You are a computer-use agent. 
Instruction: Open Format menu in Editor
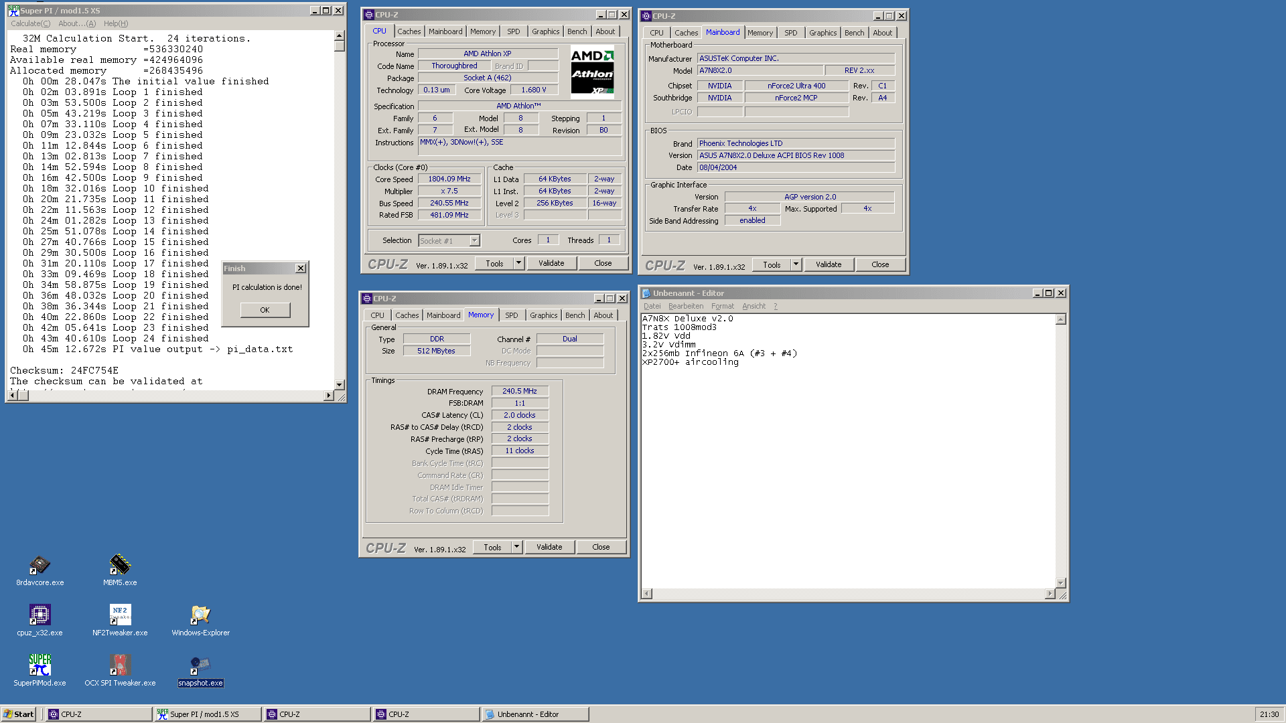723,306
